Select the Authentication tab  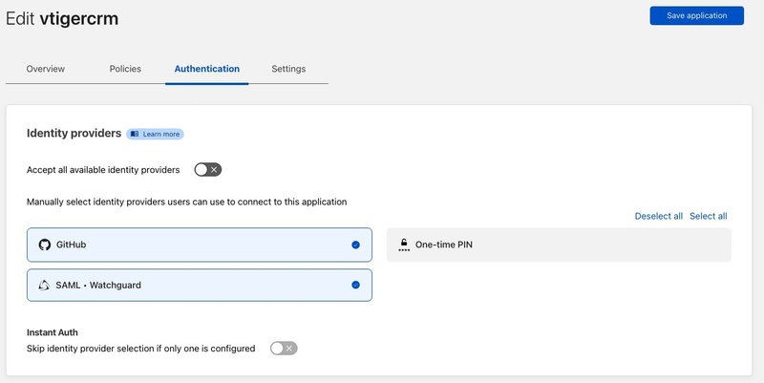[207, 69]
